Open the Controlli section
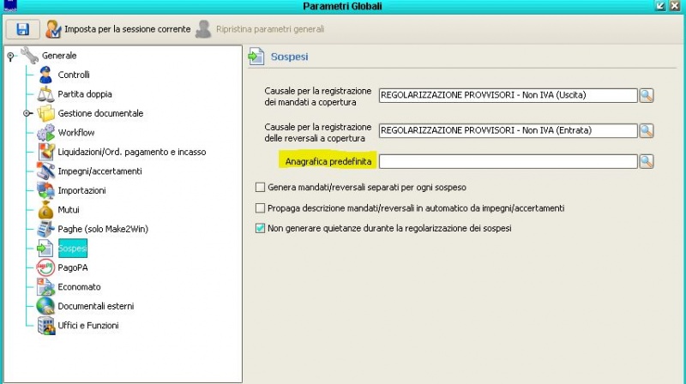 coord(74,75)
